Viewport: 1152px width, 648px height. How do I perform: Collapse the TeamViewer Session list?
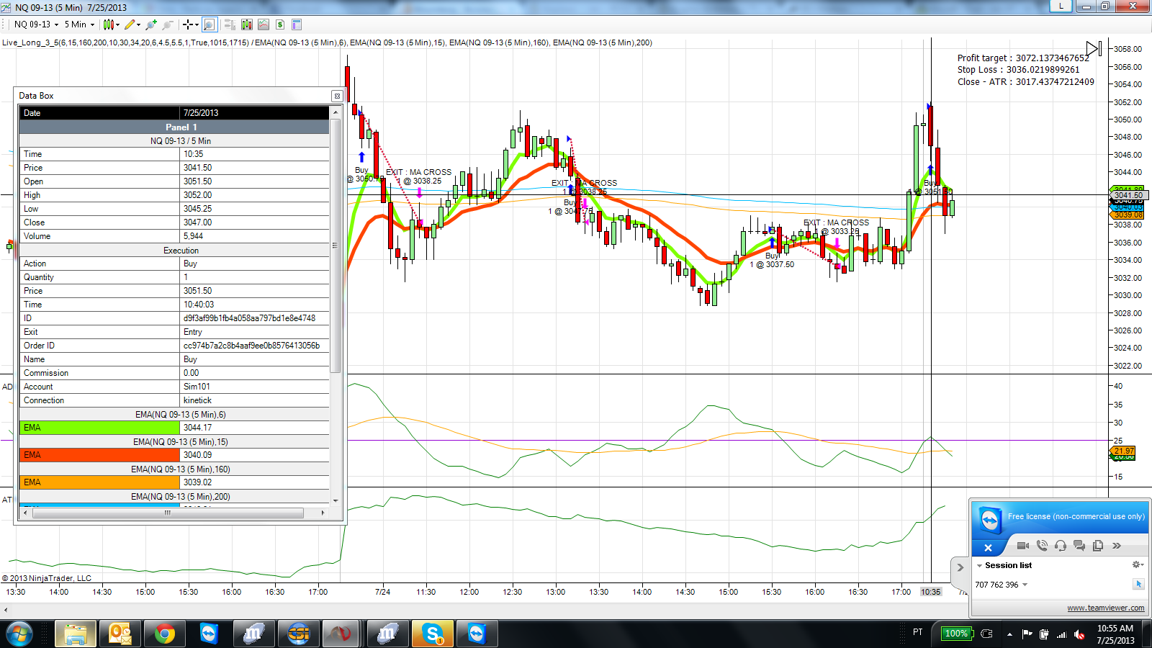click(x=980, y=566)
